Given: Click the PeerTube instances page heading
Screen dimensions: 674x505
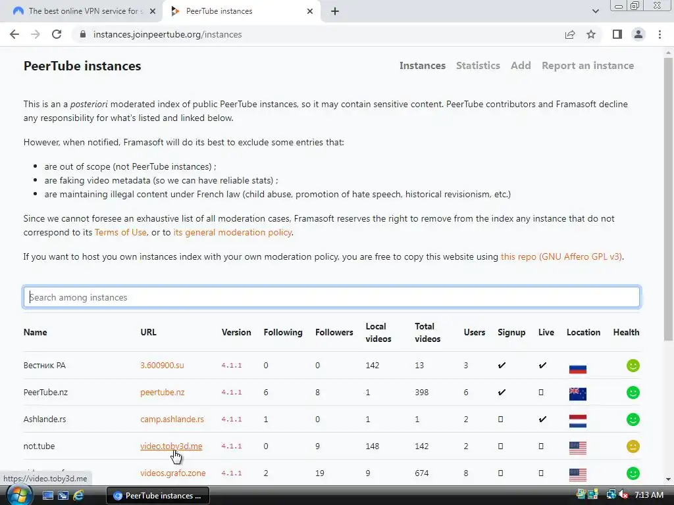Looking at the screenshot, I should click(x=82, y=66).
